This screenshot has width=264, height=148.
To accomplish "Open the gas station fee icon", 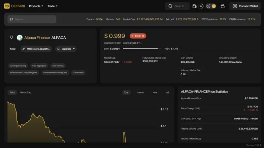I will tap(194, 6).
